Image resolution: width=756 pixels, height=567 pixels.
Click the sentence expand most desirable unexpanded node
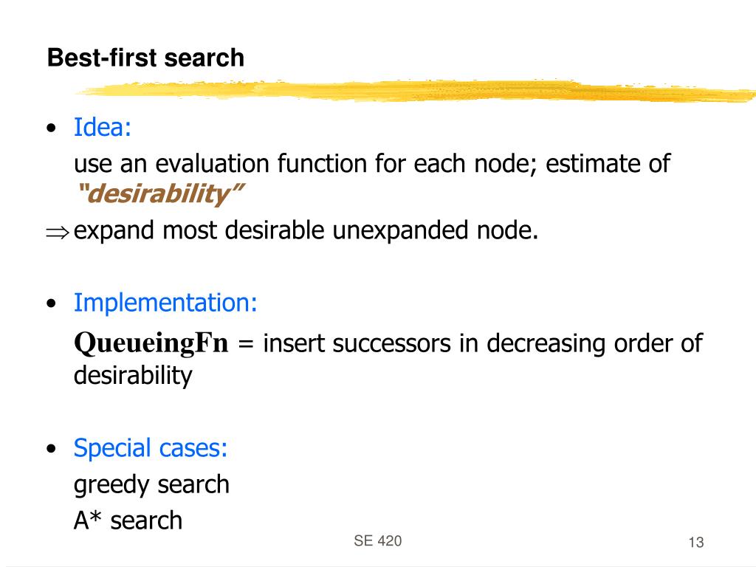point(306,231)
